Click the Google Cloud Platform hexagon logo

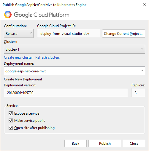(8, 15)
